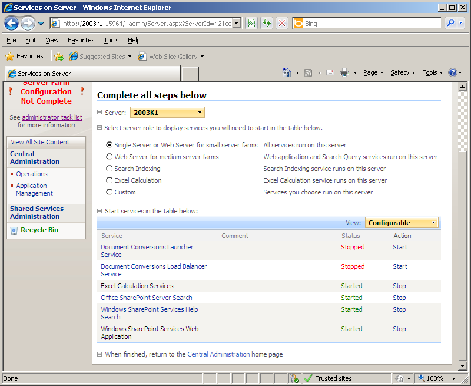Open Windows SharePoint Services Help Search link
The image size is (471, 386).
(x=150, y=314)
